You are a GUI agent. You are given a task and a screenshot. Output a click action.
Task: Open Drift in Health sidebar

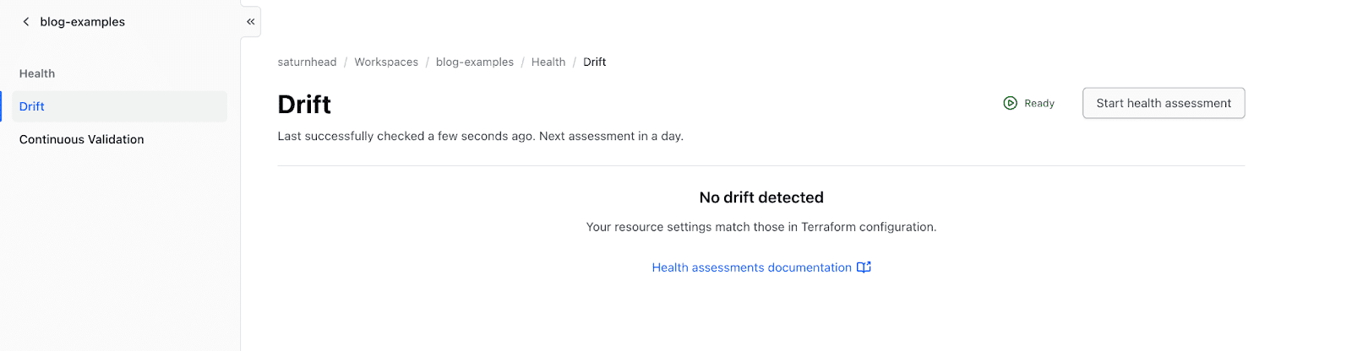coord(119,106)
